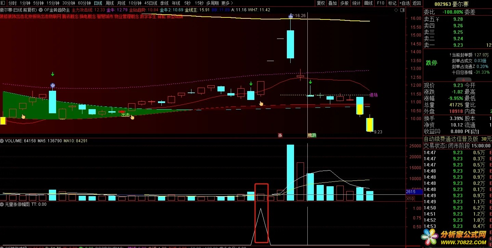Switch to 15分钟 period
This screenshot has width=492, height=248.
[x=53, y=3]
